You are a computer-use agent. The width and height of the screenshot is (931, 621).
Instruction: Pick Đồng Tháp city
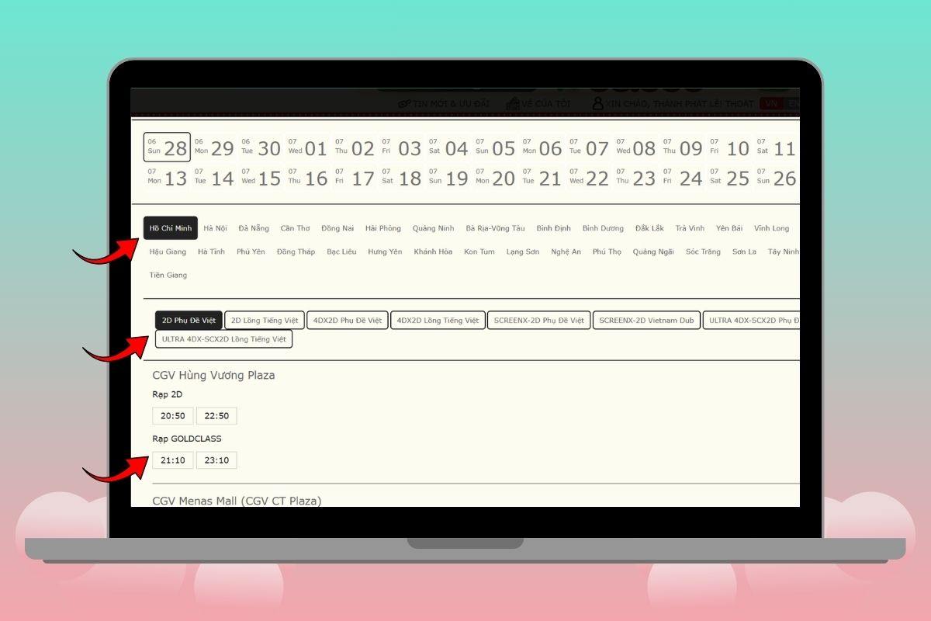296,252
